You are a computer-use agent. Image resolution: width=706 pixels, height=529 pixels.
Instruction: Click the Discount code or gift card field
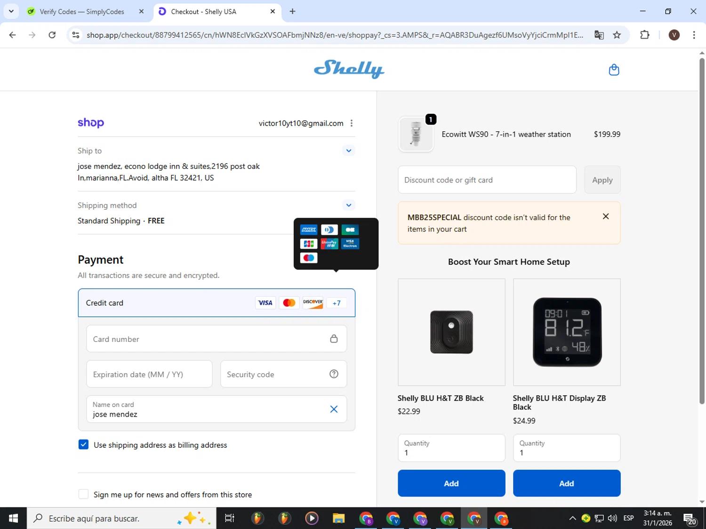[487, 180]
